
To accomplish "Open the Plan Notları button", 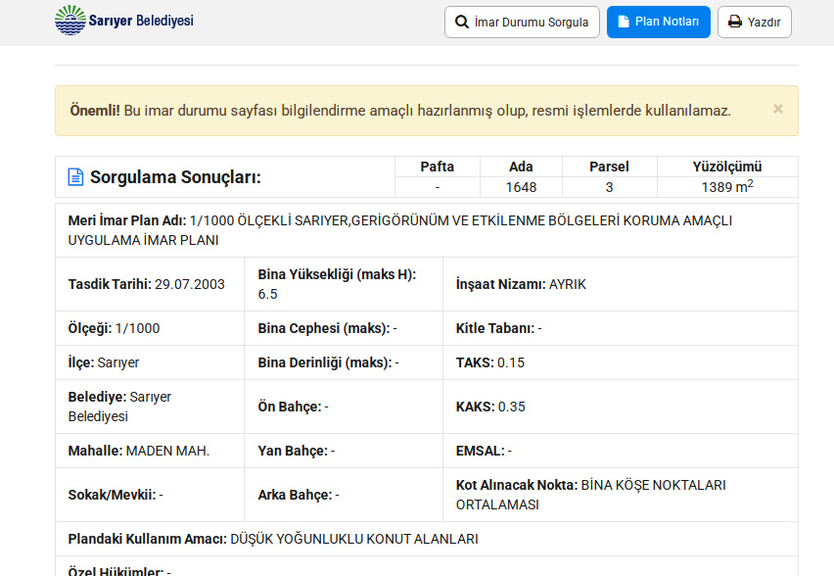I will [659, 22].
